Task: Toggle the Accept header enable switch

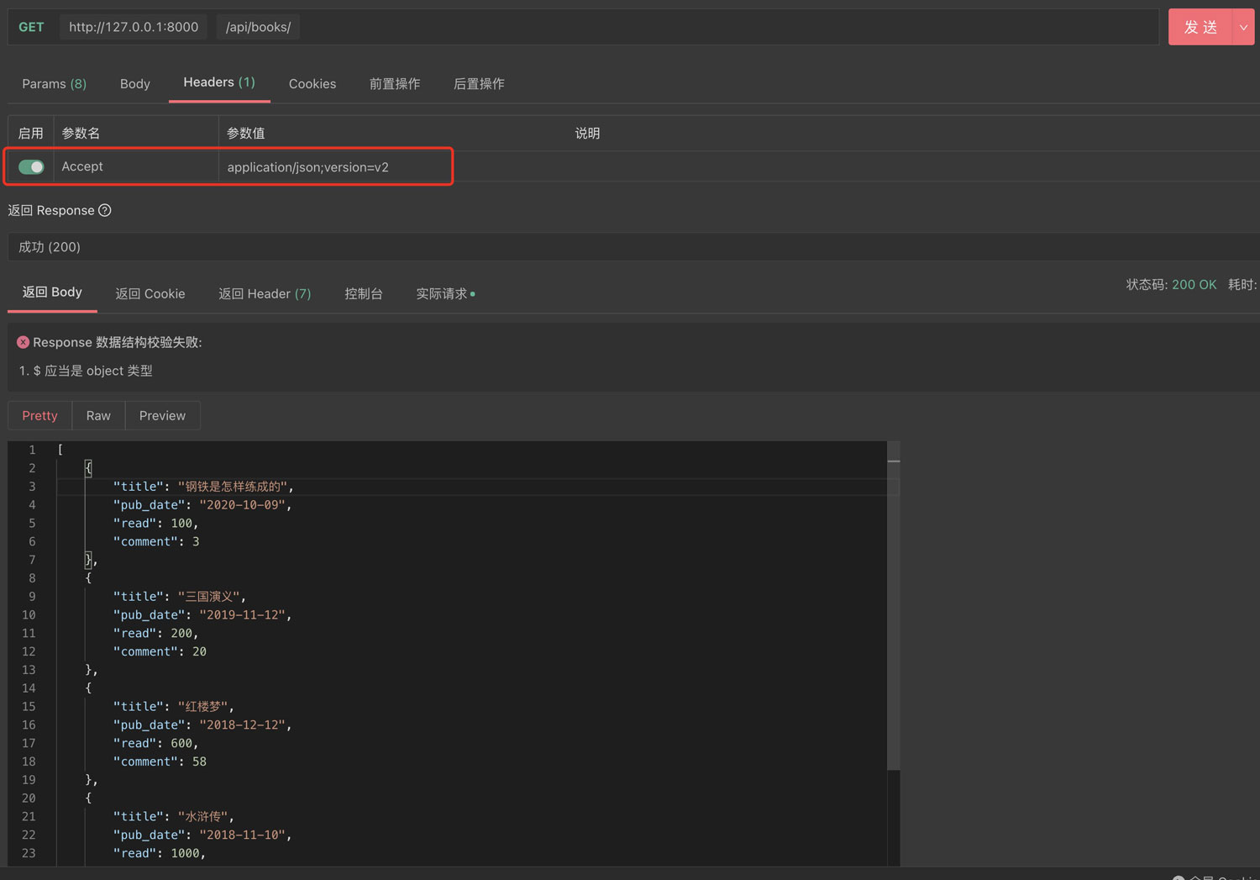Action: point(31,167)
